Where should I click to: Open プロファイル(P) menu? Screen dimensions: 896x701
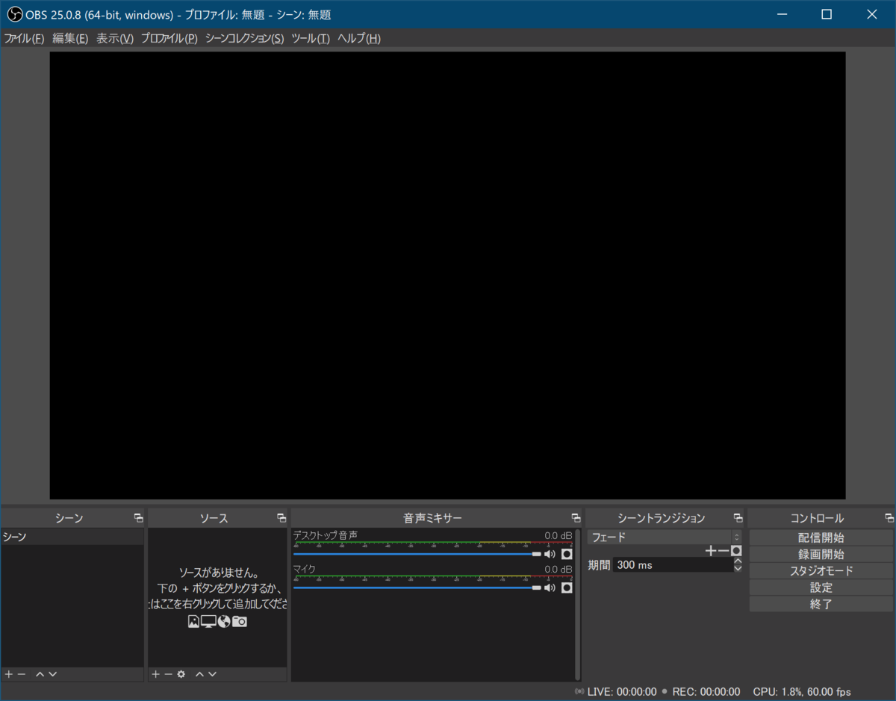click(169, 39)
